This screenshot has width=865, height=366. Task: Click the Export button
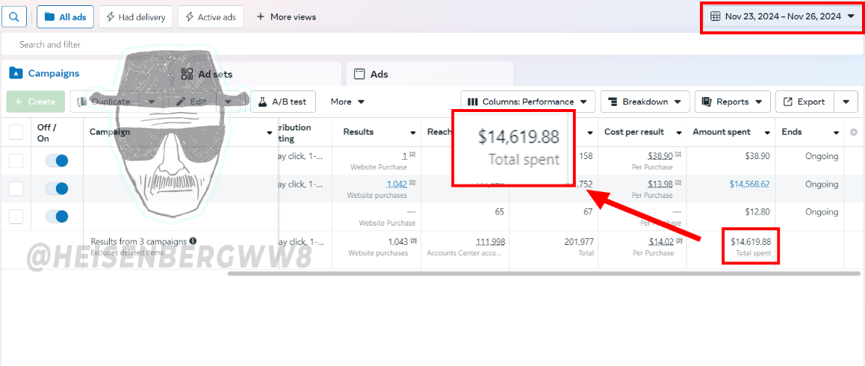pyautogui.click(x=805, y=102)
